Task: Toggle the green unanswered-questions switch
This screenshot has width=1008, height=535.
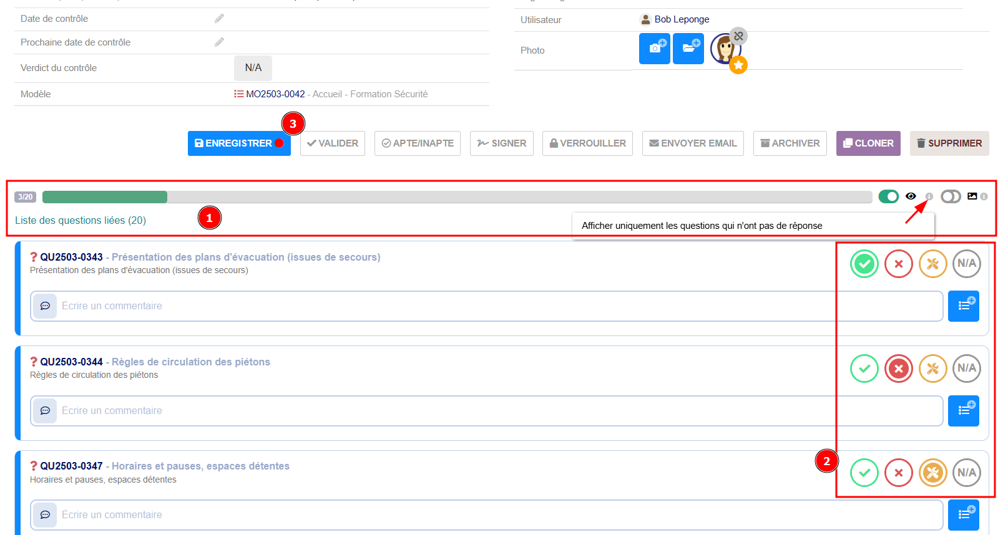Action: pyautogui.click(x=888, y=196)
